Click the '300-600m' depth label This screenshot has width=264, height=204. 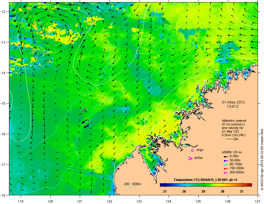pos(237,172)
